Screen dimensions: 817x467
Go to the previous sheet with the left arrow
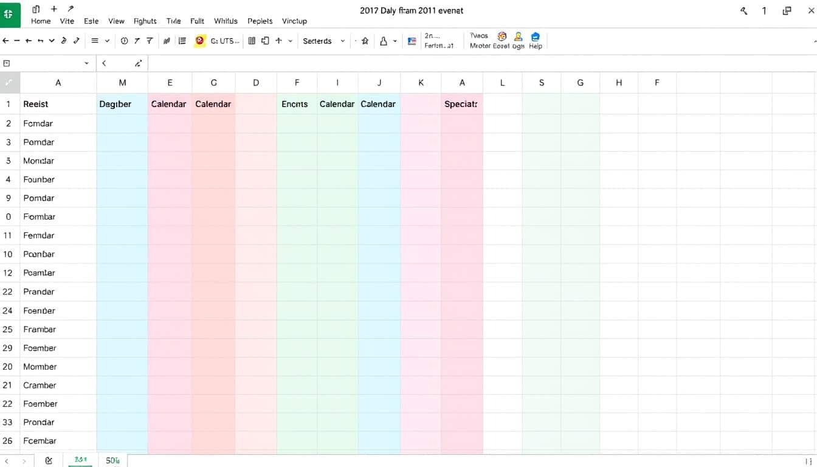(7, 461)
